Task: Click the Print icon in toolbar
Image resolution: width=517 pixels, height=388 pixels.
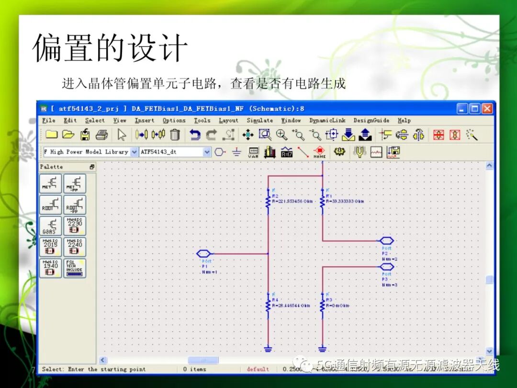Action: click(101, 135)
